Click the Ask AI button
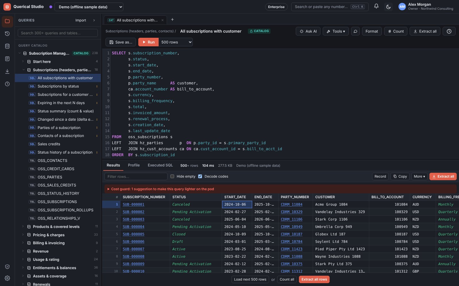The width and height of the screenshot is (459, 286). point(308,31)
